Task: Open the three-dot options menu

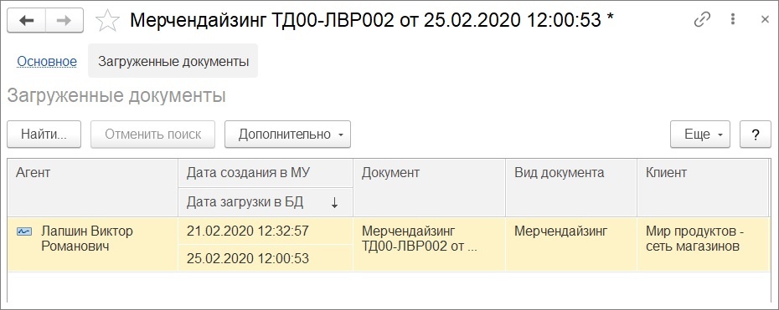Action: [733, 19]
